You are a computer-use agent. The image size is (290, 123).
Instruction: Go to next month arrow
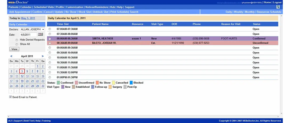coord(43,56)
